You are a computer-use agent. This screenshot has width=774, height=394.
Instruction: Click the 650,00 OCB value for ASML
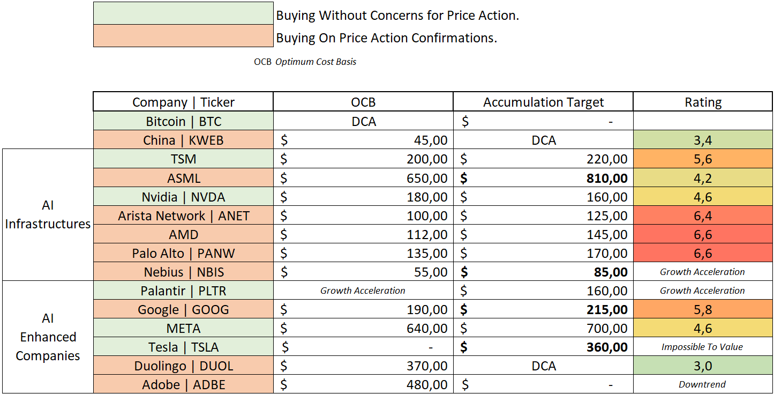[x=363, y=177]
